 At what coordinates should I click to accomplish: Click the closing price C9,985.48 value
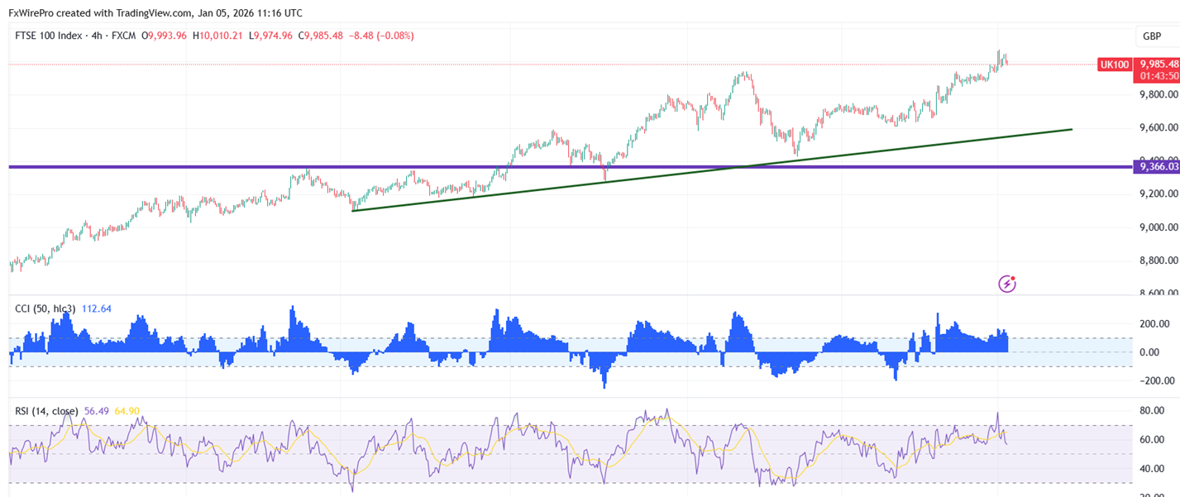(321, 36)
